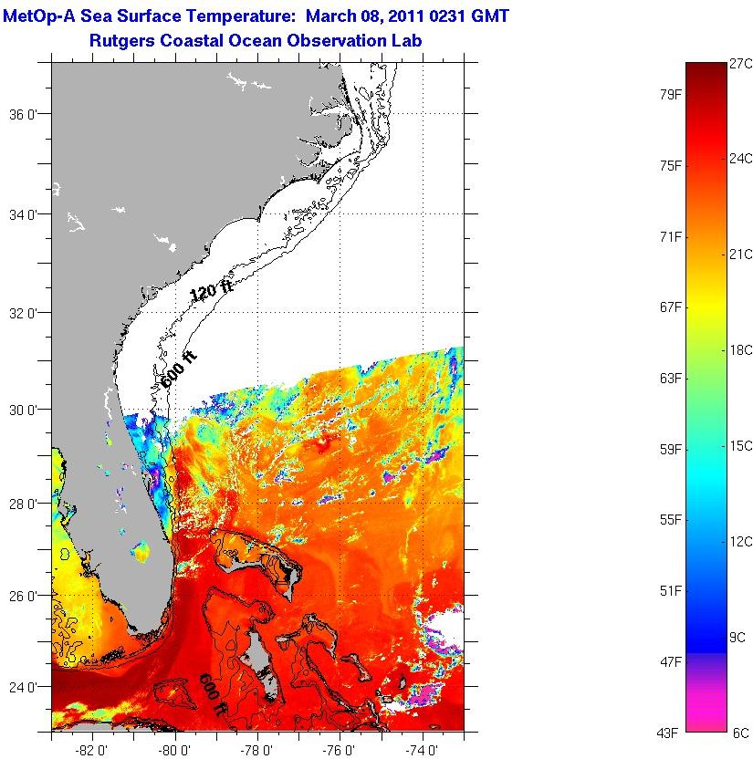The height and width of the screenshot is (759, 753).
Task: Click the -76 0' longitude label
Action: click(340, 751)
